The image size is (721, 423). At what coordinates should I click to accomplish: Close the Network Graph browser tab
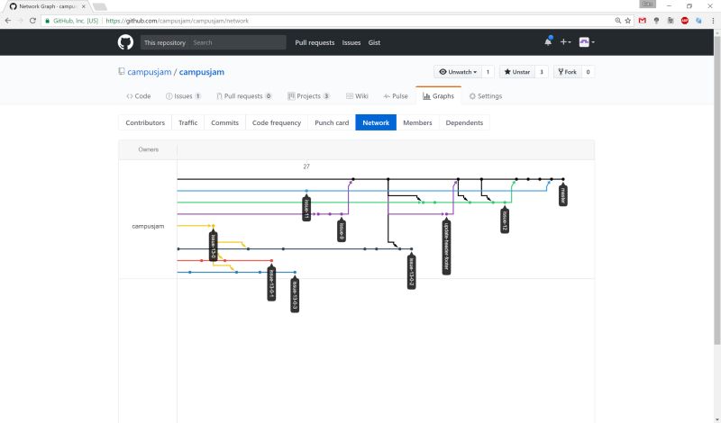tap(83, 6)
